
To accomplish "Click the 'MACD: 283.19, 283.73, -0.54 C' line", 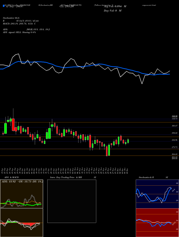I will point(19,24).
